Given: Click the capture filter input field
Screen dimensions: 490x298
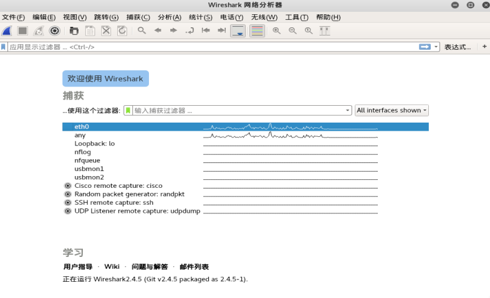Looking at the screenshot, I should tap(238, 110).
